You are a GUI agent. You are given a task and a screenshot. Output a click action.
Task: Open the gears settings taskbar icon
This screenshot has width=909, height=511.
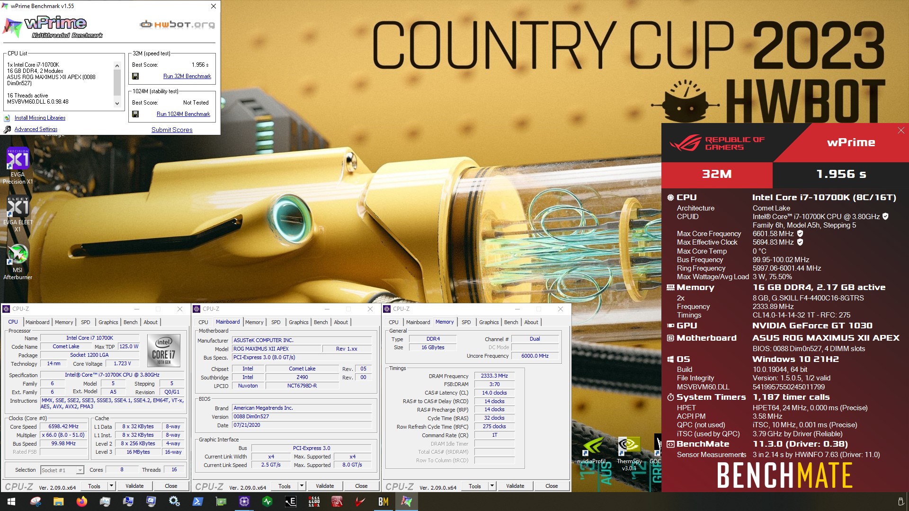coord(174,502)
